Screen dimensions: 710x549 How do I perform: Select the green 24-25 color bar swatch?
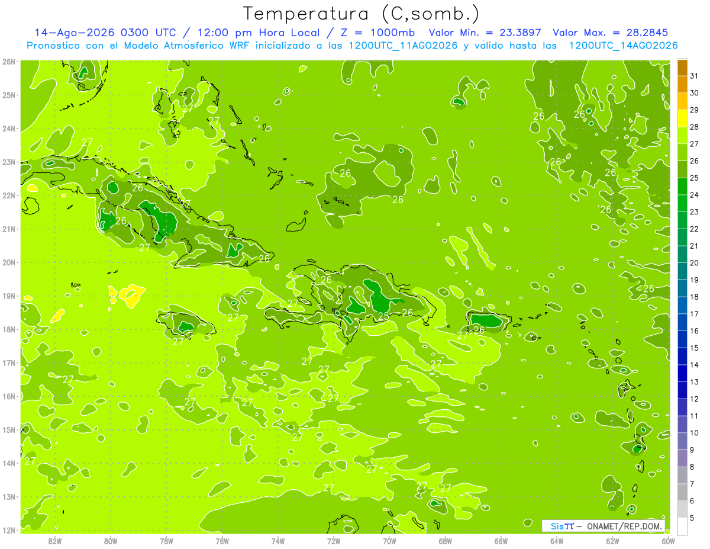(x=682, y=187)
